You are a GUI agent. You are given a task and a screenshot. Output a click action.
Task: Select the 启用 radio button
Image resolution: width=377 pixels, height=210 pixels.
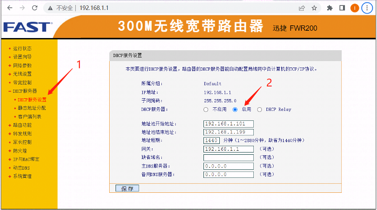tap(235, 110)
